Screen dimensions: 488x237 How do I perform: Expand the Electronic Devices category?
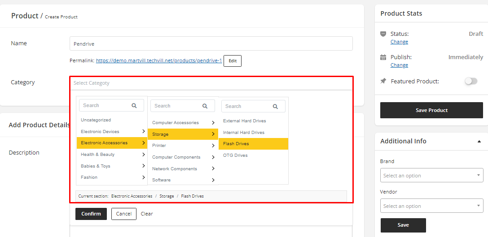[x=143, y=132]
